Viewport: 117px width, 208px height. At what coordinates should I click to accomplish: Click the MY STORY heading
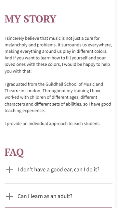(x=31, y=19)
